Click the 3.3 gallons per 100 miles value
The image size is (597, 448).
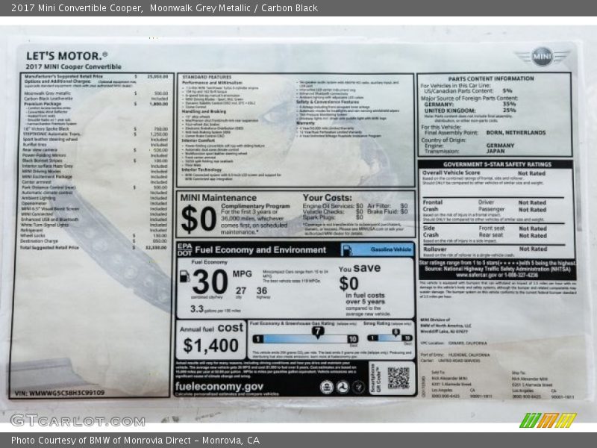pyautogui.click(x=197, y=308)
